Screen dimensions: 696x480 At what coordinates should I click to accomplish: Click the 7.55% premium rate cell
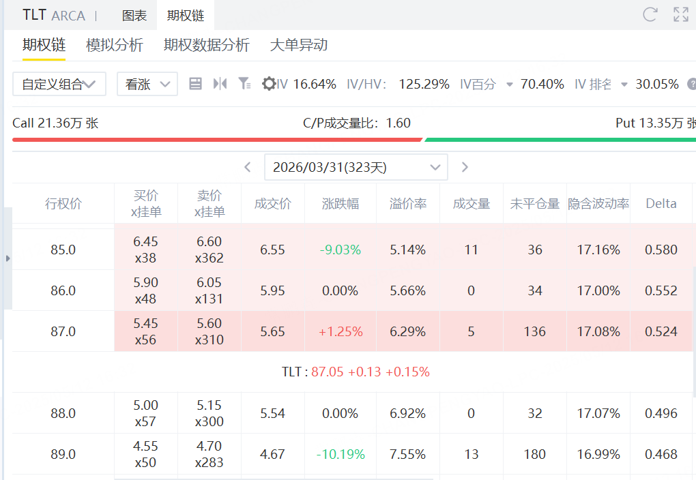407,454
